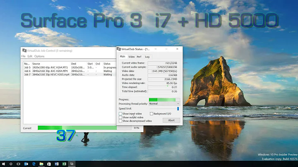Open Edit menu in Job Control
The width and height of the screenshot is (298, 167).
pos(30,56)
